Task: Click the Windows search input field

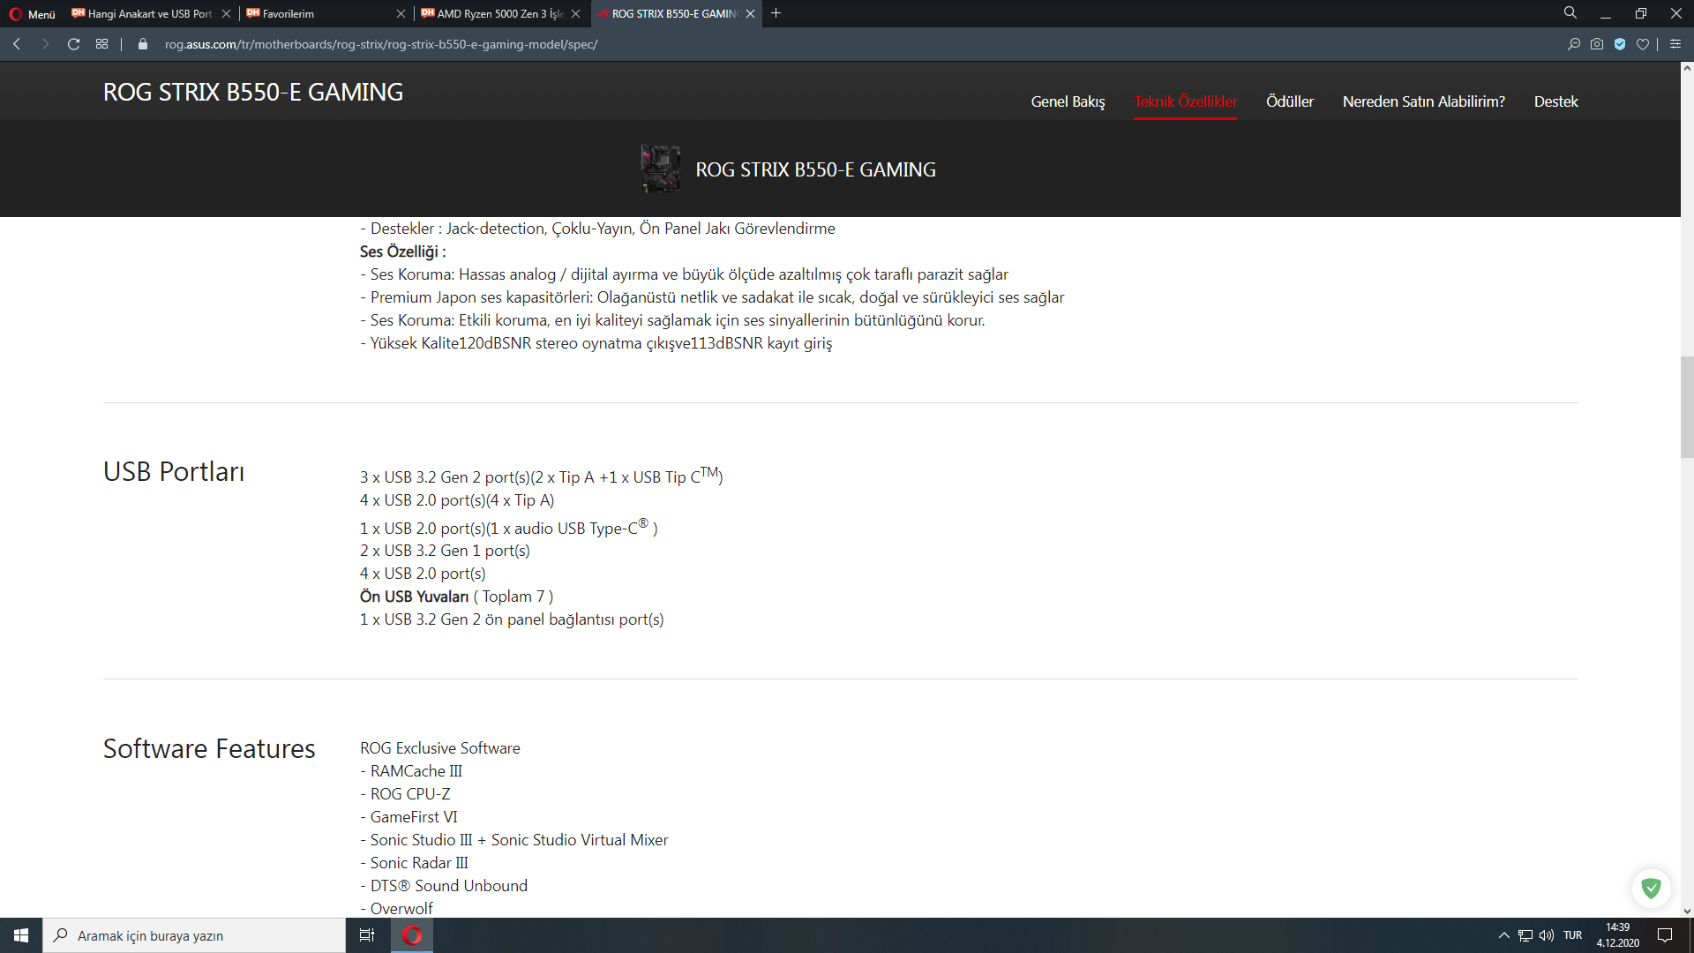Action: pyautogui.click(x=194, y=935)
